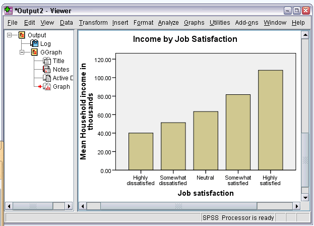314x226 pixels.
Task: Close the Output2 Viewer window
Action: 306,11
